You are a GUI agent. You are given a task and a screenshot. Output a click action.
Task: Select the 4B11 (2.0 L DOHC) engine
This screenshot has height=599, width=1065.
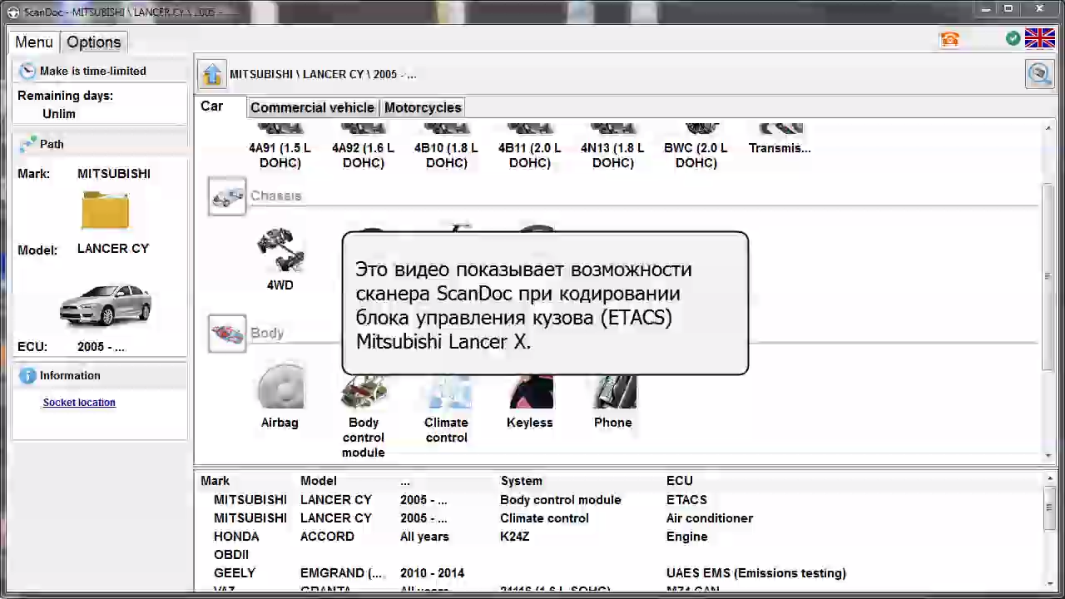(529, 146)
